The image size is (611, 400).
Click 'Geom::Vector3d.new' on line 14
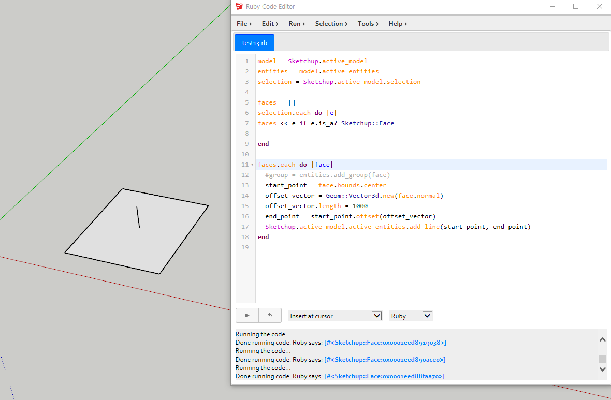pos(360,196)
